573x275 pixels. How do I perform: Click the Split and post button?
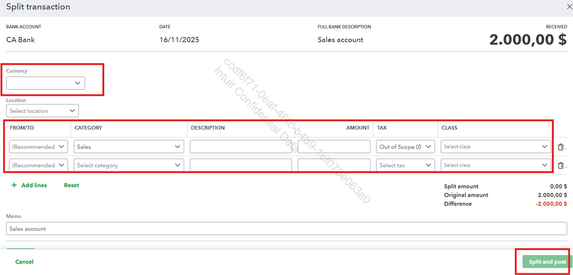pyautogui.click(x=547, y=262)
